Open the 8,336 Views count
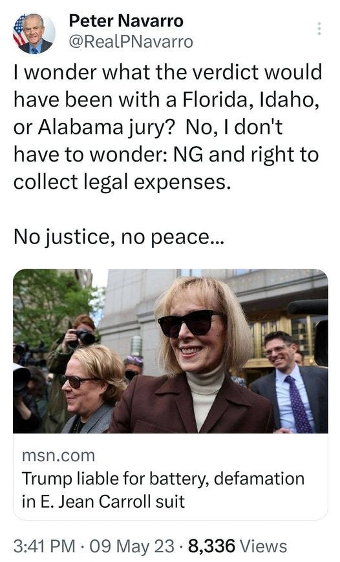This screenshot has width=340, height=562. tap(237, 546)
